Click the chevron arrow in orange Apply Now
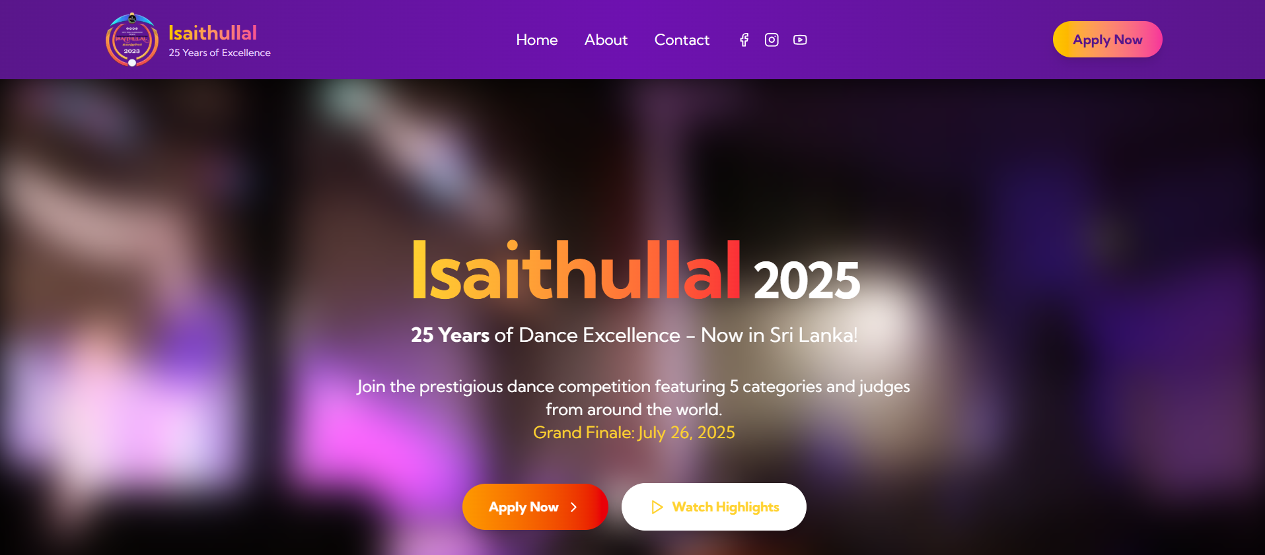Screen dimensions: 1265x555 pyautogui.click(x=573, y=507)
